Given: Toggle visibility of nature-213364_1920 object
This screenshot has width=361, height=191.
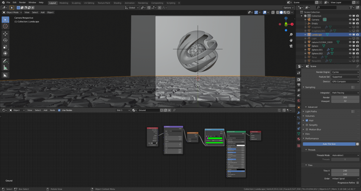Looking at the screenshot, I should [350, 42].
